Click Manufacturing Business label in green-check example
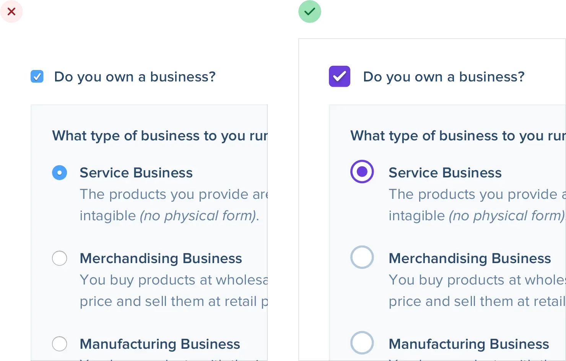566x361 pixels. [469, 344]
